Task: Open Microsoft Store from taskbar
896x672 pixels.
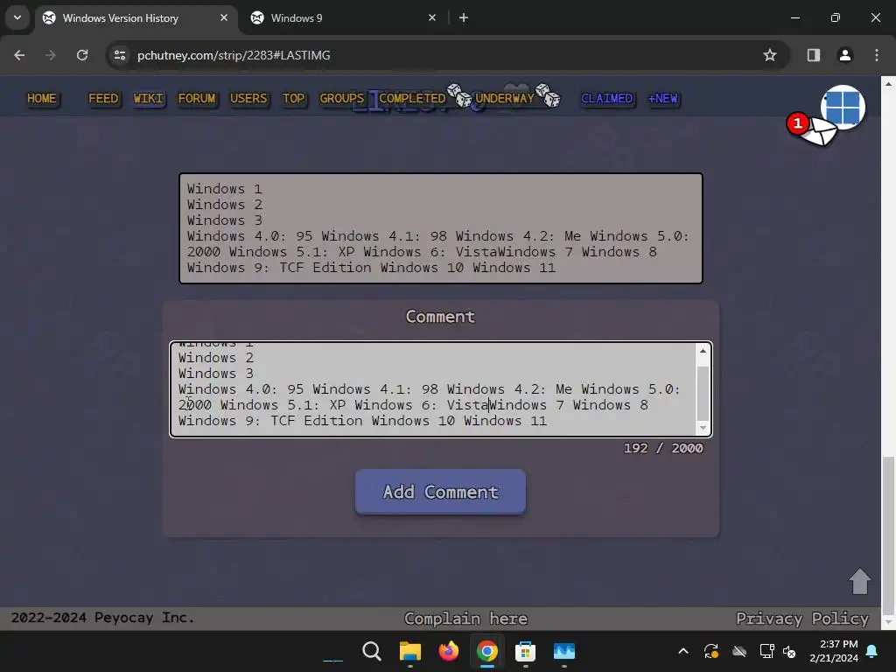Action: (525, 651)
